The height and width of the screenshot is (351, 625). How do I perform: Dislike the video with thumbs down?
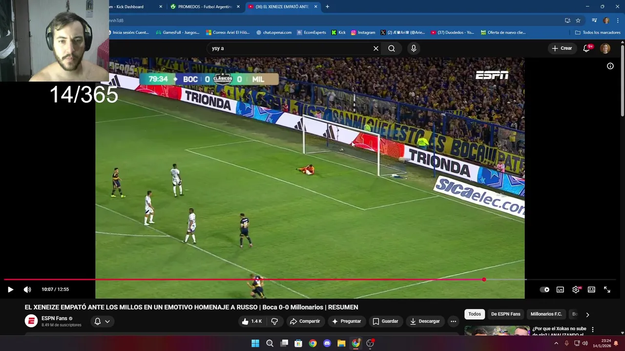click(x=274, y=321)
